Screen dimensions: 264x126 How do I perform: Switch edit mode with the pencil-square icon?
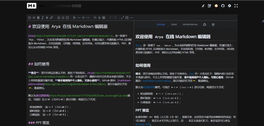coord(127,18)
